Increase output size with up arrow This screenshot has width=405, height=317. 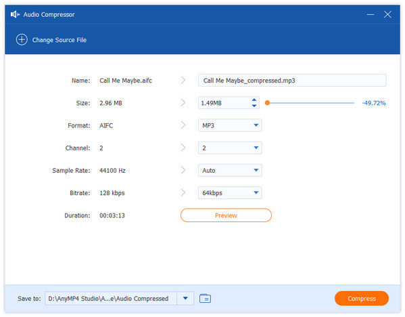(254, 100)
